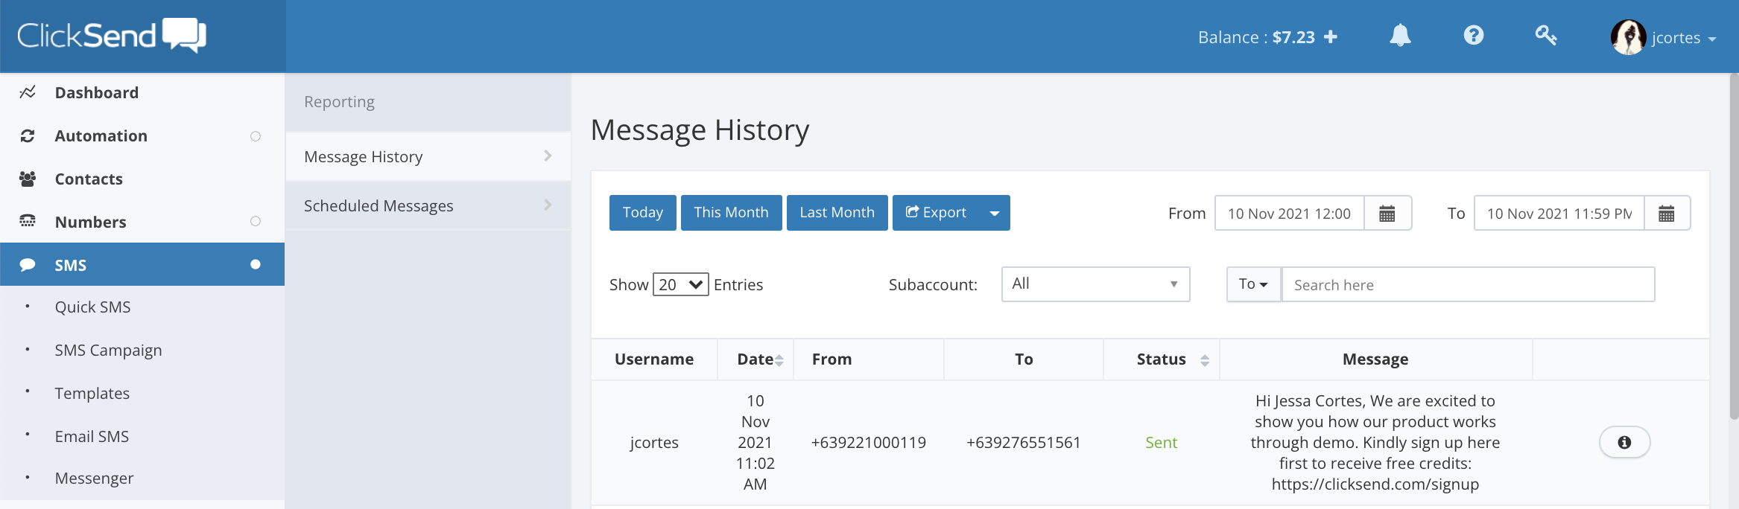The height and width of the screenshot is (509, 1739).
Task: Open the Automation section
Action: (101, 135)
